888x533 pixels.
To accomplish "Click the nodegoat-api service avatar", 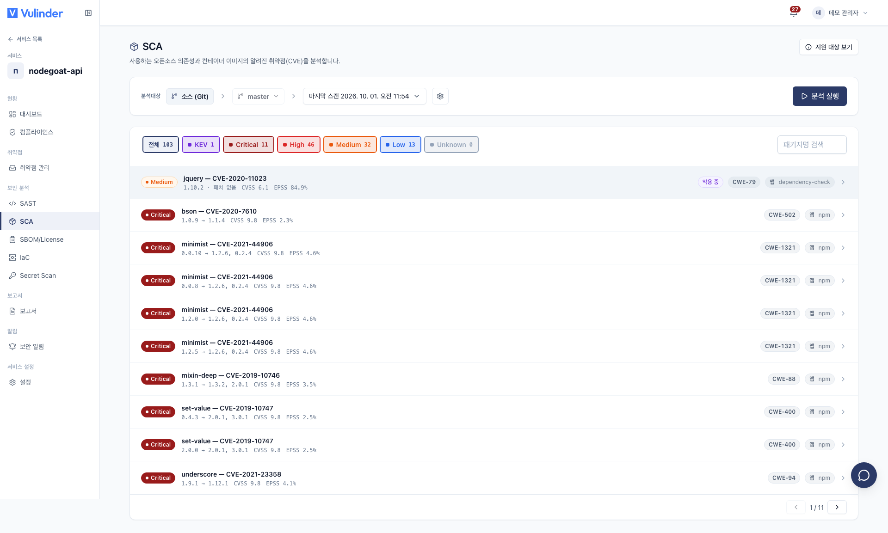I will 16,71.
